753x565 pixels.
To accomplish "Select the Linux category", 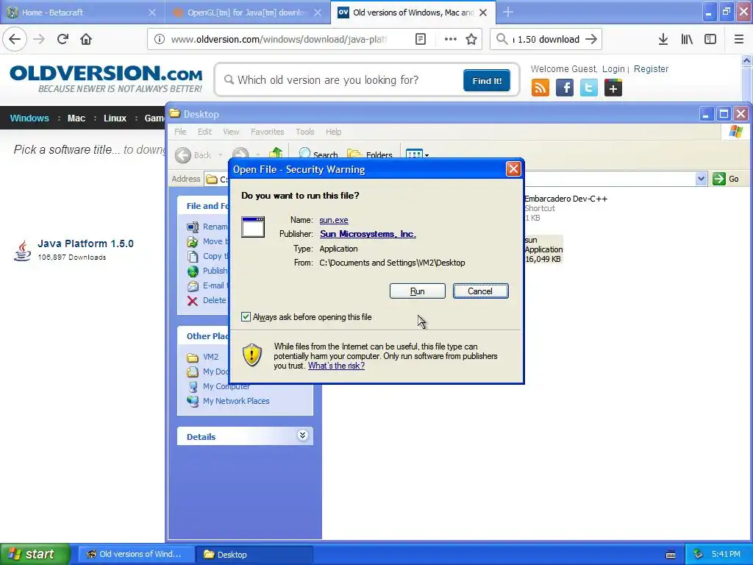I will pos(115,118).
